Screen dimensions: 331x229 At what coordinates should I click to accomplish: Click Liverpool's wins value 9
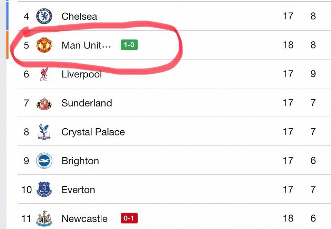pyautogui.click(x=313, y=74)
